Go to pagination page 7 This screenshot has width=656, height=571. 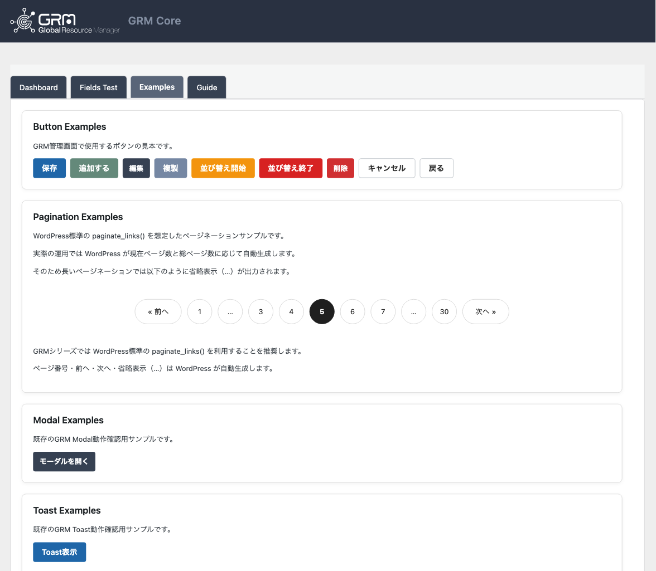383,311
